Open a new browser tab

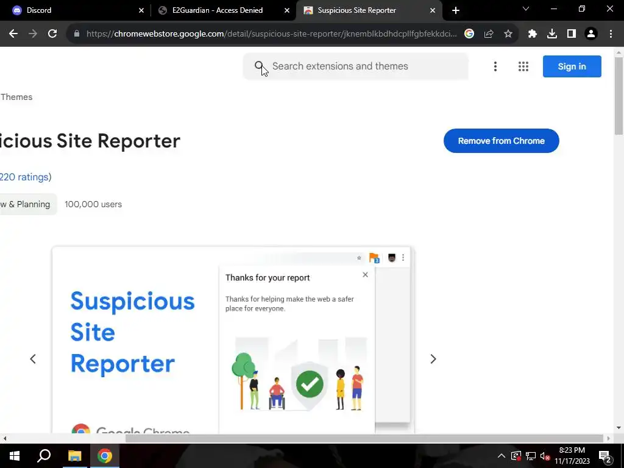pyautogui.click(x=456, y=10)
